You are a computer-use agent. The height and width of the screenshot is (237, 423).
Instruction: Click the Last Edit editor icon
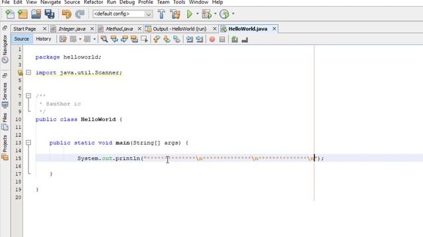coord(63,39)
